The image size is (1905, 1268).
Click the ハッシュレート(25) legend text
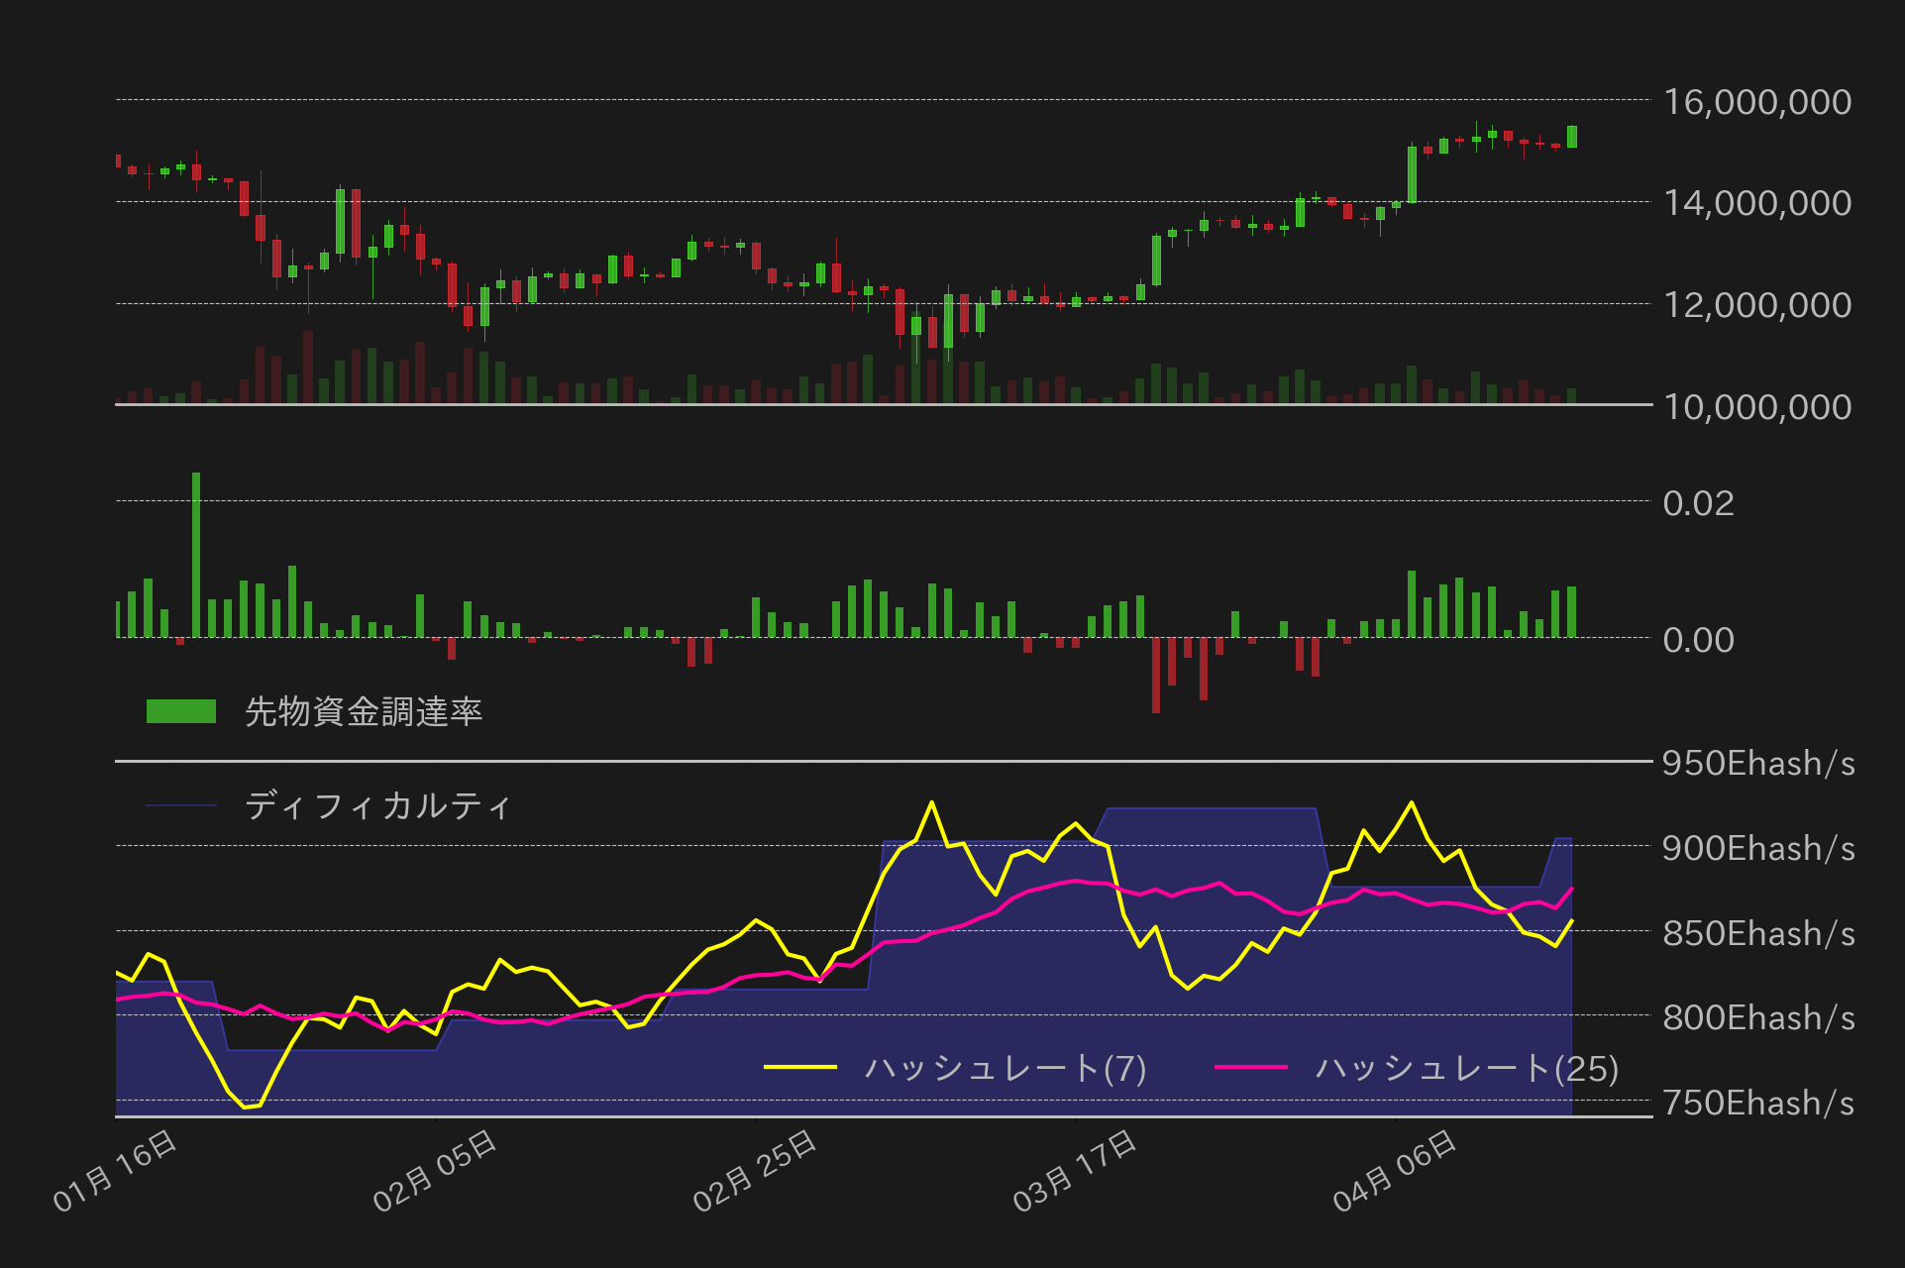tap(1466, 1068)
